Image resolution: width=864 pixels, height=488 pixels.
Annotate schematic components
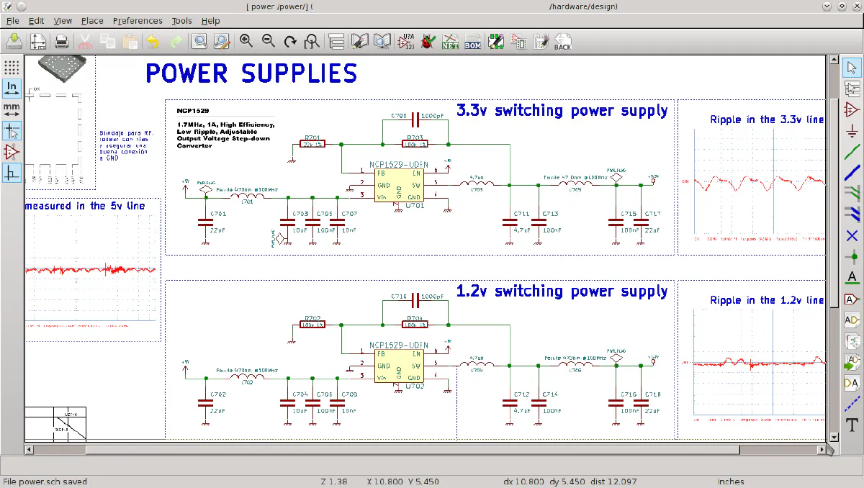406,41
